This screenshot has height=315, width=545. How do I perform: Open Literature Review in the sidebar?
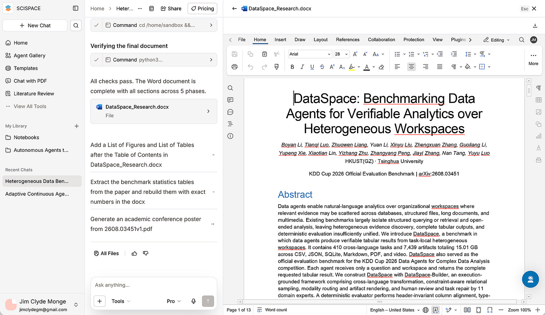[34, 94]
